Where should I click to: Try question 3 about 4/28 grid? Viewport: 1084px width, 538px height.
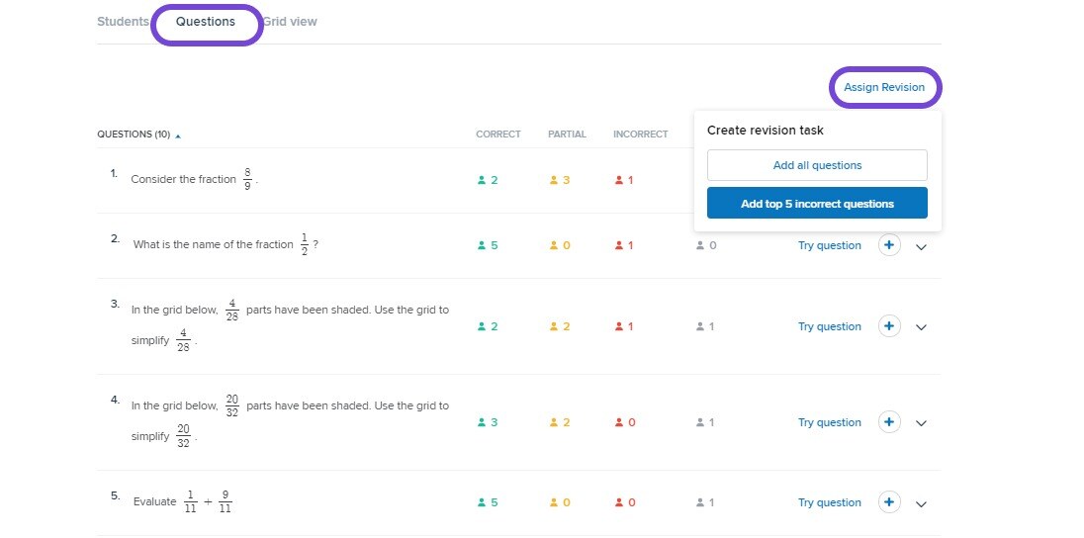coord(830,326)
